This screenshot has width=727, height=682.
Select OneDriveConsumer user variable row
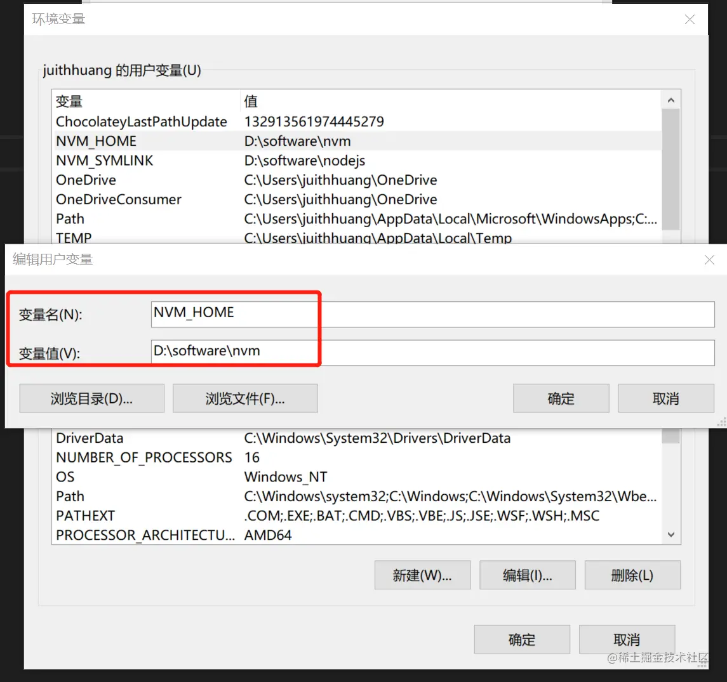(x=357, y=199)
